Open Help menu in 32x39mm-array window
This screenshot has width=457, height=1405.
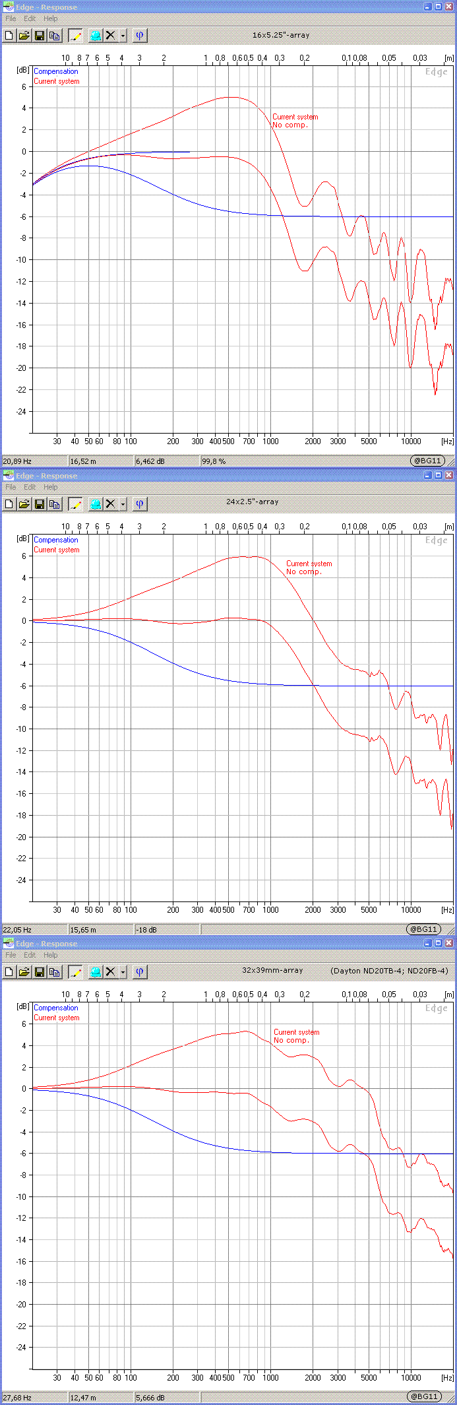coord(51,956)
